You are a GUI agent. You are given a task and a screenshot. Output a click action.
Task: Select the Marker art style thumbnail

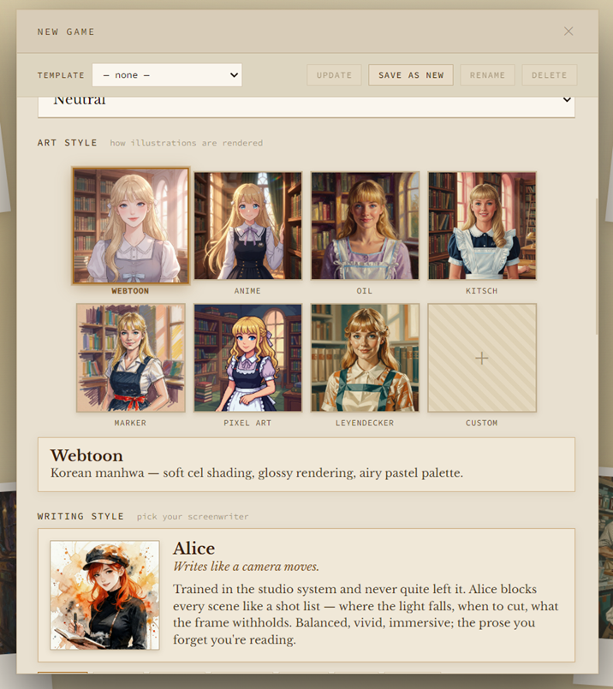(x=130, y=358)
